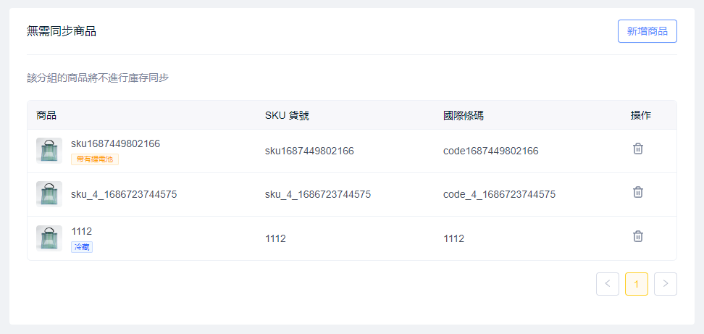Delete the sku_4_1686723744575 product row
The height and width of the screenshot is (334, 704).
click(638, 192)
